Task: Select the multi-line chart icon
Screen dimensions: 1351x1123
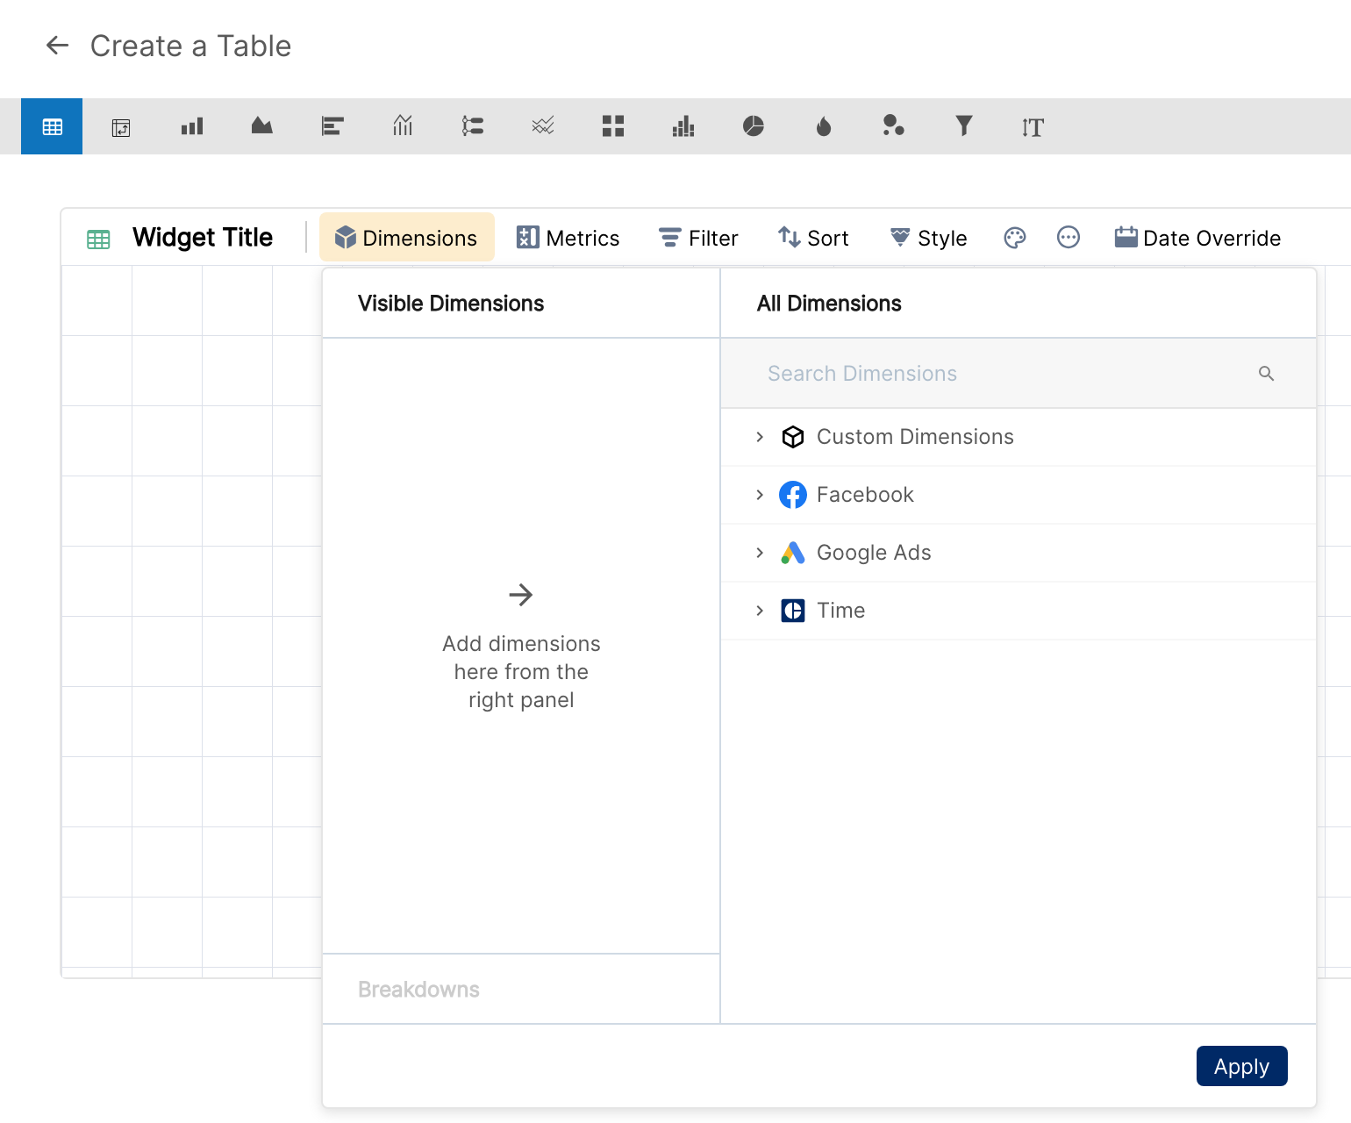Action: pyautogui.click(x=543, y=126)
